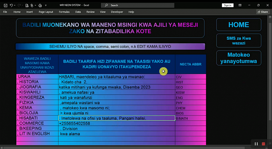Open the SMS za Kwa wazazi button

coord(239,40)
